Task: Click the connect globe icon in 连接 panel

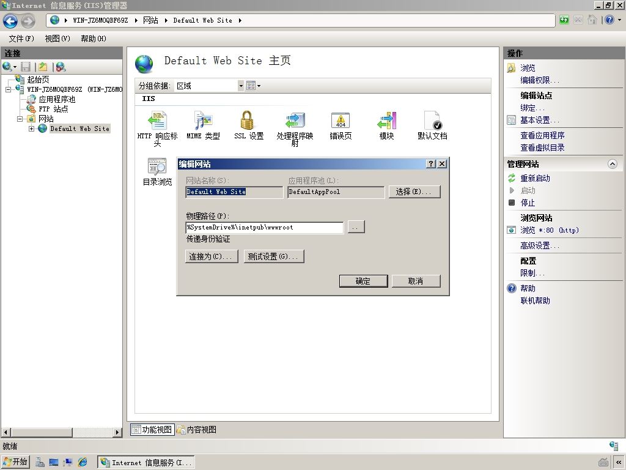Action: click(7, 67)
